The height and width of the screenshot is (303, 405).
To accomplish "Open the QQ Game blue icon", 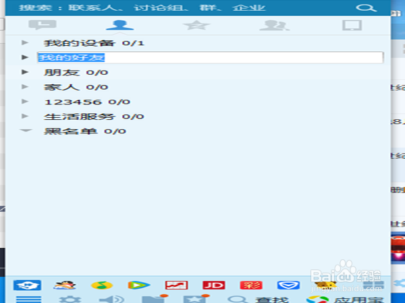I will 27,285.
